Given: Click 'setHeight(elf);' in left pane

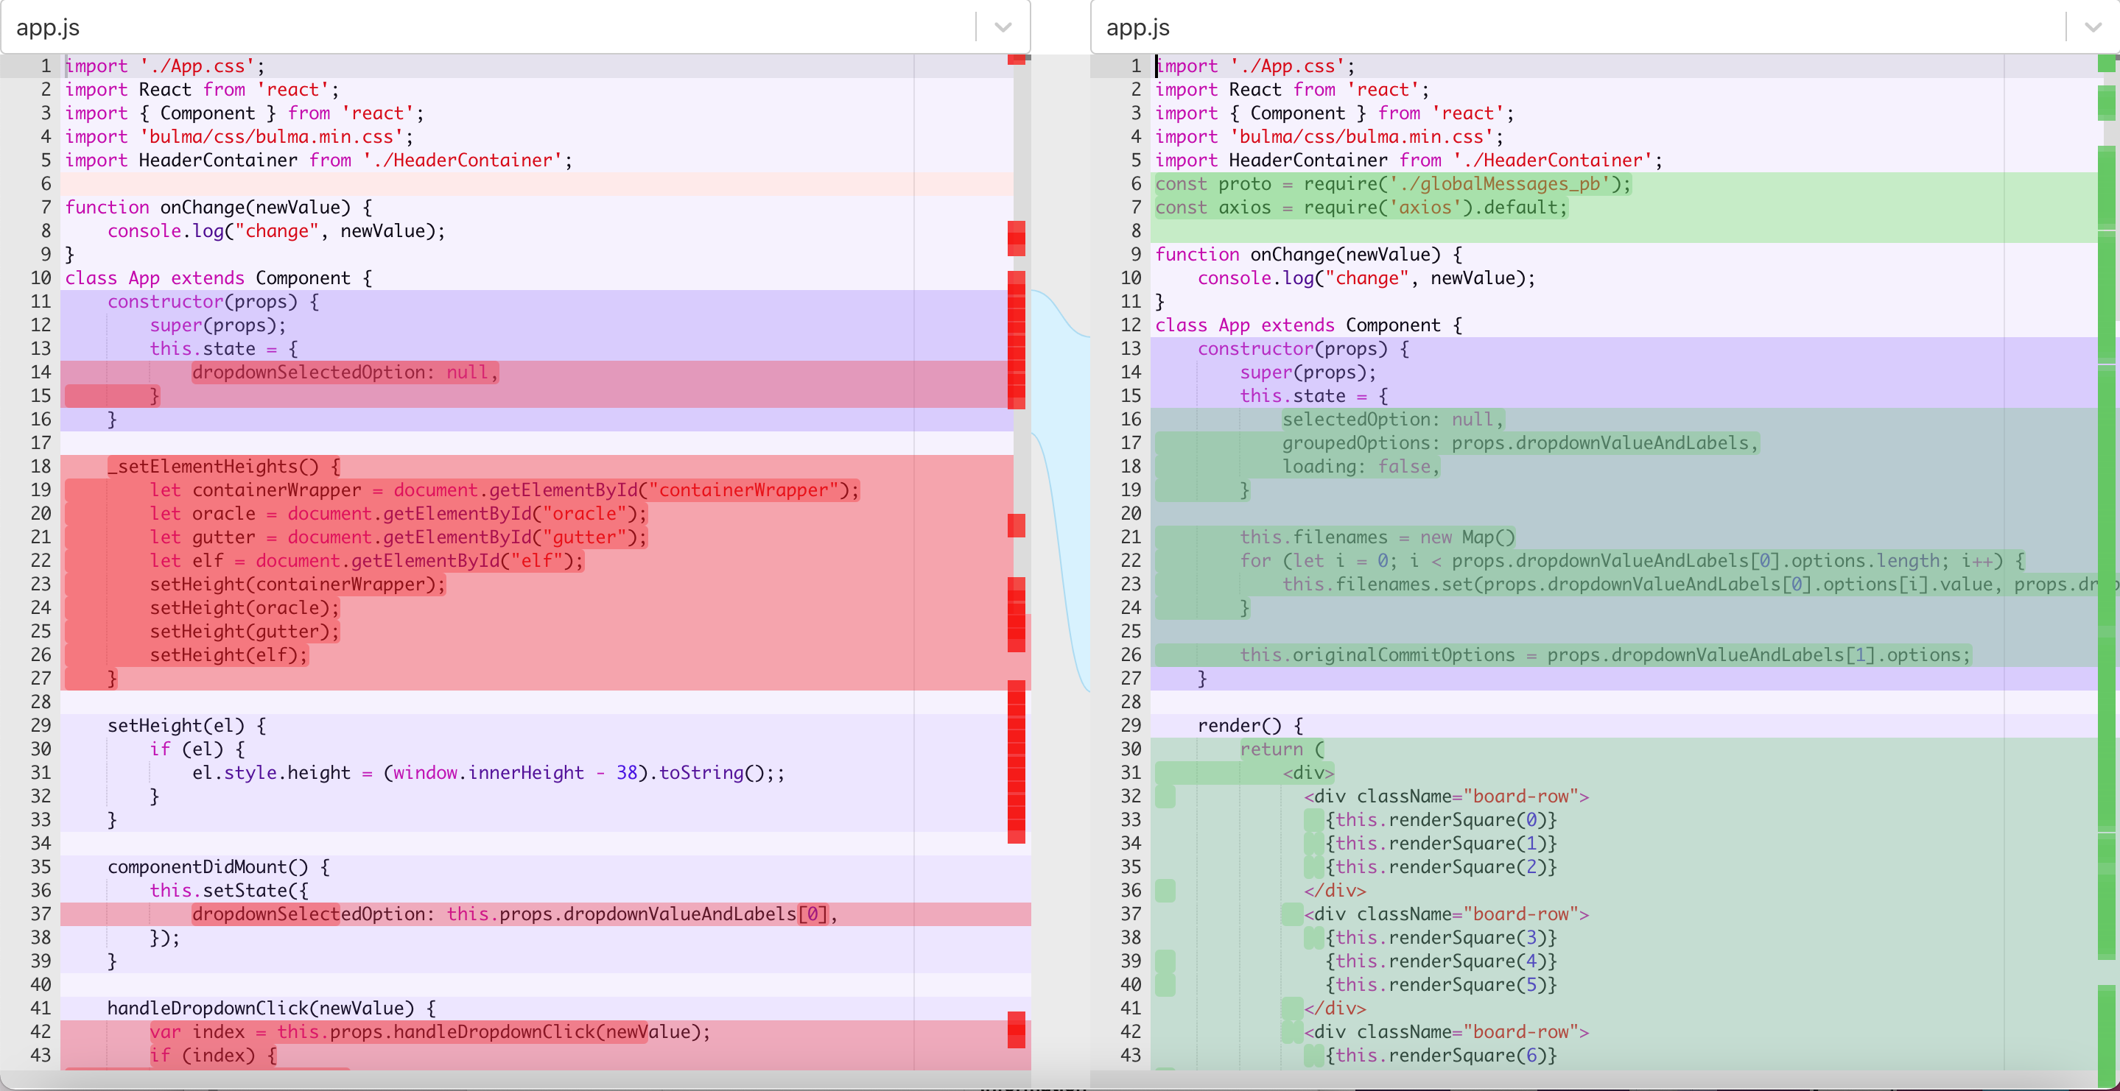Looking at the screenshot, I should click(x=229, y=655).
